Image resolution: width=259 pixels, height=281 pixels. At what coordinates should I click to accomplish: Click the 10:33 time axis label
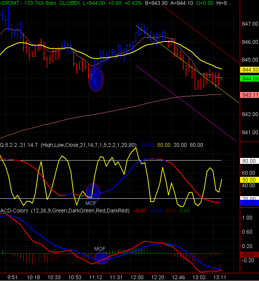[54, 278]
